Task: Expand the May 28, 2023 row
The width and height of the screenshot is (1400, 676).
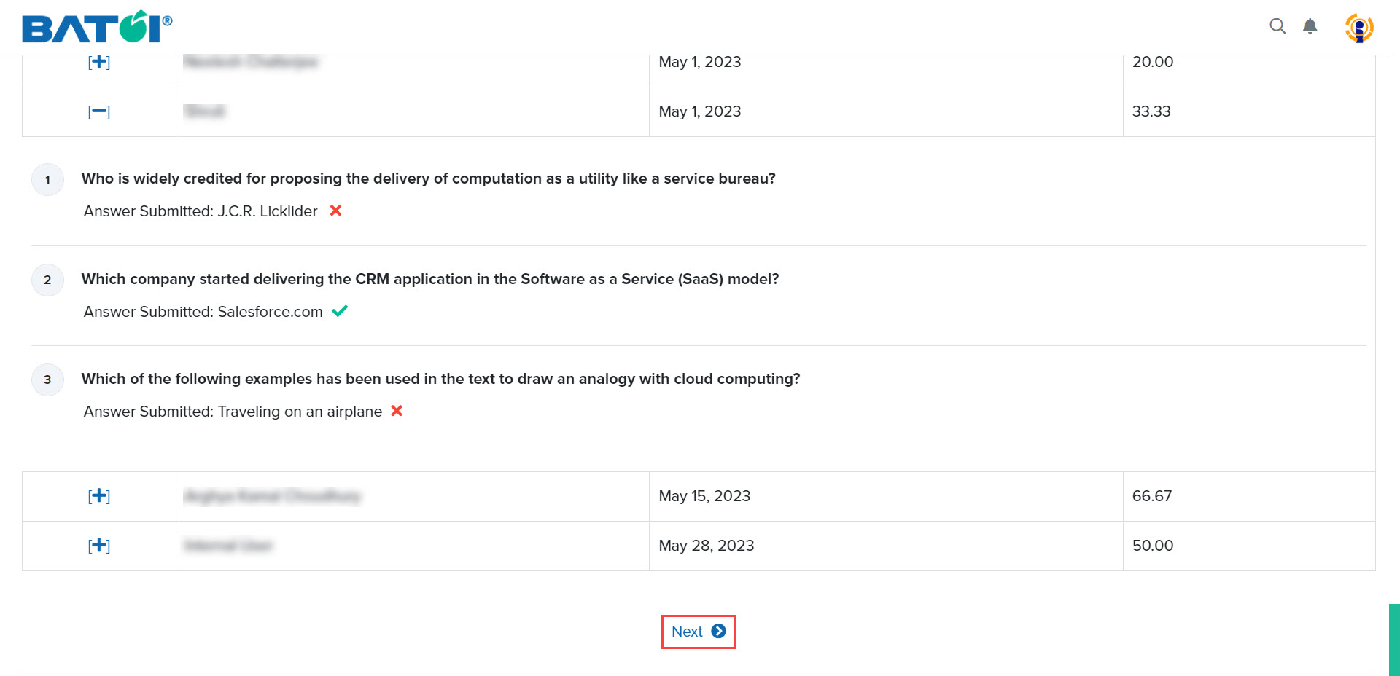Action: click(99, 546)
